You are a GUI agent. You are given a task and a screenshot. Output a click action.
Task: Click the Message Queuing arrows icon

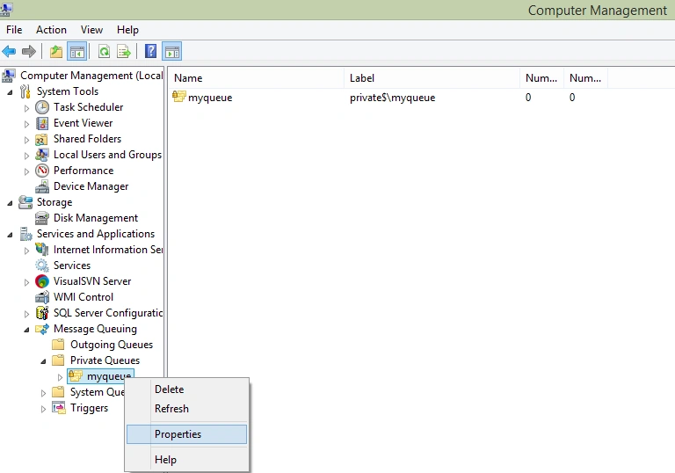[x=42, y=329]
